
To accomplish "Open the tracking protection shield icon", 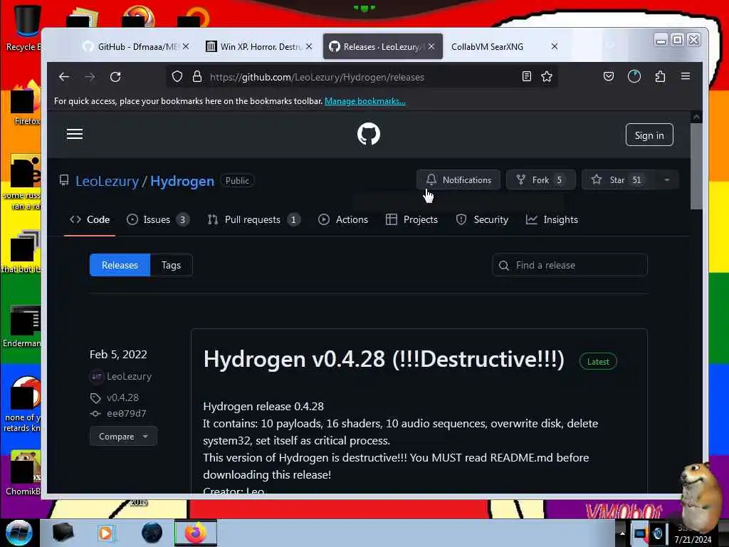I will 177,77.
